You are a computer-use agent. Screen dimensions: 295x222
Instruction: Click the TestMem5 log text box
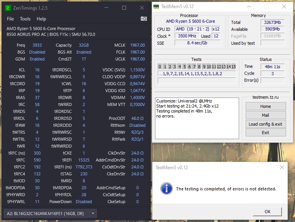[x=197, y=118]
